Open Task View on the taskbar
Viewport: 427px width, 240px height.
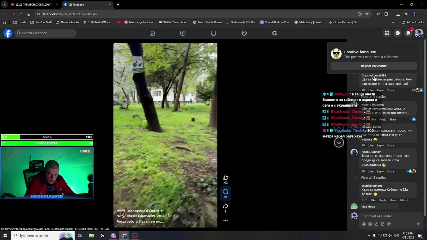pyautogui.click(x=80, y=236)
